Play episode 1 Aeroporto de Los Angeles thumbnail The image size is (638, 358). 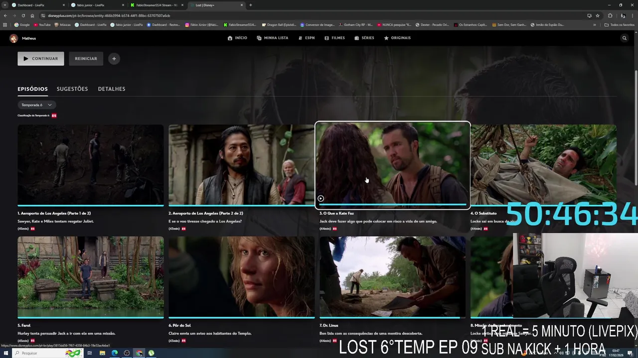(x=91, y=165)
